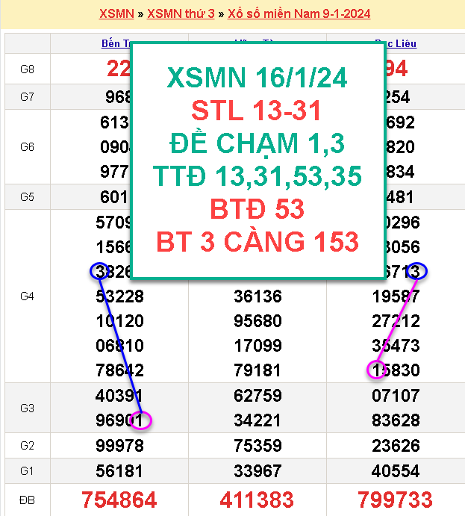
Task: Select G3 number 62759
Action: (258, 396)
